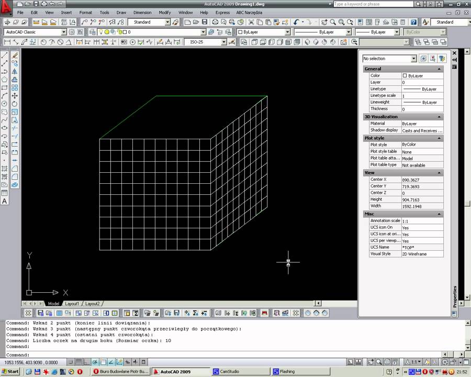Click the Color property value in Properties
Screen dimensions: 471x377
click(x=422, y=76)
